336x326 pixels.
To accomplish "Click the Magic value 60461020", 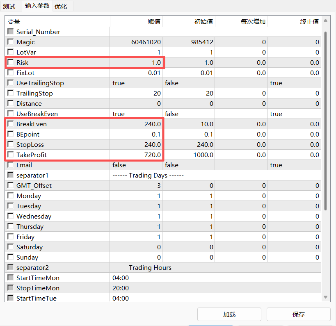I will tap(136, 42).
